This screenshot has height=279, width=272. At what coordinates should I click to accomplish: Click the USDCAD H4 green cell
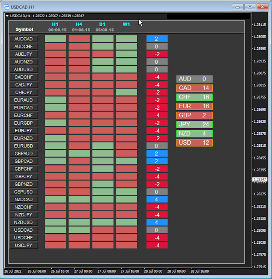(79, 230)
